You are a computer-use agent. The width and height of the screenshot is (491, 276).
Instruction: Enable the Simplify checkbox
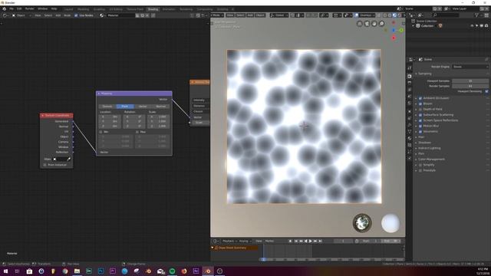[x=420, y=165]
